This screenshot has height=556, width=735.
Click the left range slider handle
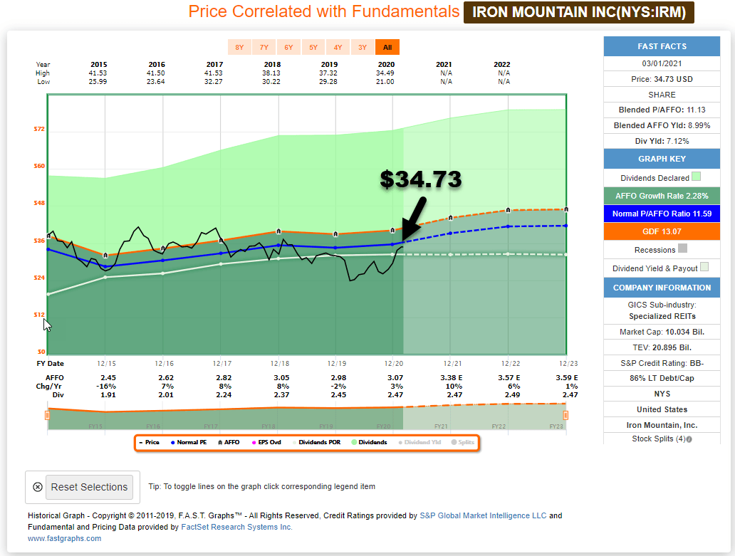click(x=47, y=415)
